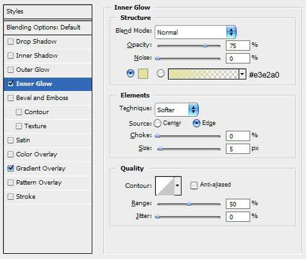This screenshot has height=259, width=306.
Task: Expand the gradient picker dropdown arrow
Action: [242, 74]
